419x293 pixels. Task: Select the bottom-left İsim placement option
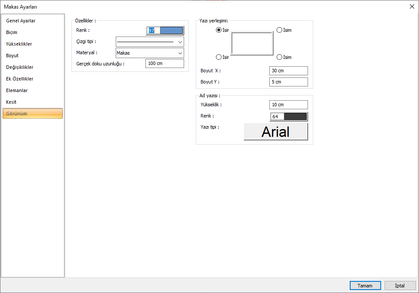pos(219,57)
